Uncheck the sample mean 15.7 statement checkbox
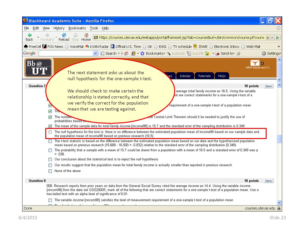Image resolution: width=304 pixels, height=228 pixels. [50, 126]
